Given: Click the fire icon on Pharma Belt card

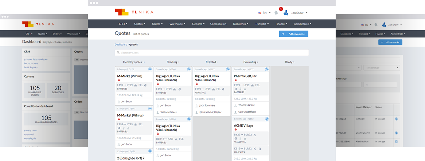Looking at the screenshot, I should [235, 80].
